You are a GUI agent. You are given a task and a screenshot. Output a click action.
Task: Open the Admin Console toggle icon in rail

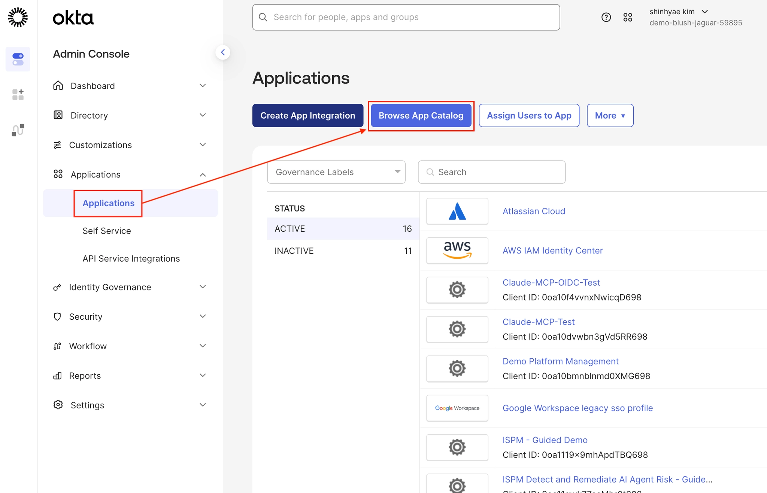point(18,59)
